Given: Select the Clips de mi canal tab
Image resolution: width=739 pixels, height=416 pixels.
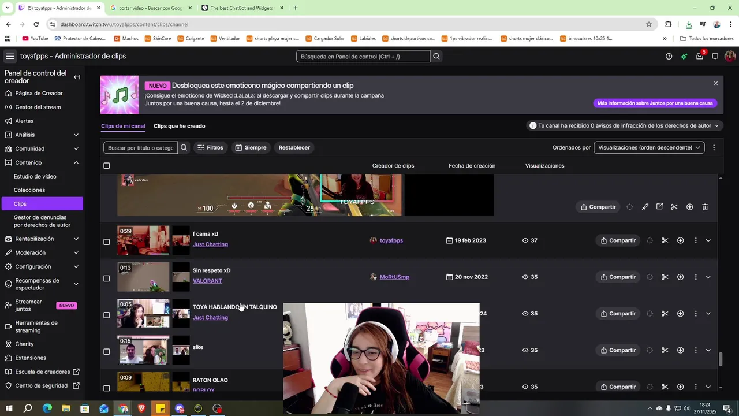Looking at the screenshot, I should 123,126.
